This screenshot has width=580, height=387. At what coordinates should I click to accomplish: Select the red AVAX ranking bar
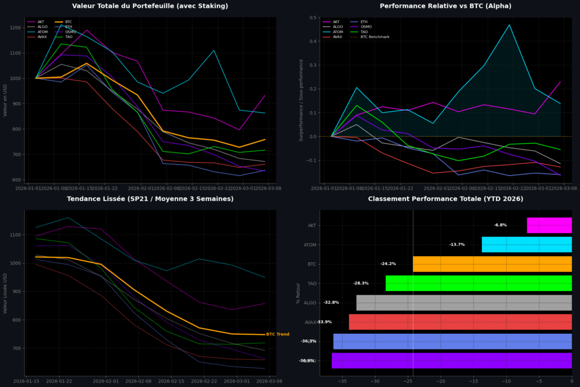click(x=460, y=322)
